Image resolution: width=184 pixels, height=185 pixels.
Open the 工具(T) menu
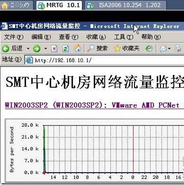(124, 37)
